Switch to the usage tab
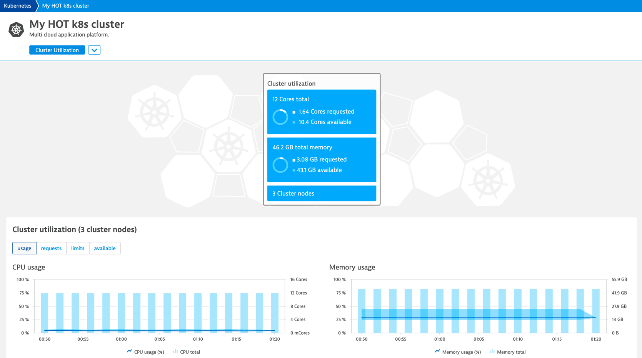The height and width of the screenshot is (358, 642). click(24, 248)
